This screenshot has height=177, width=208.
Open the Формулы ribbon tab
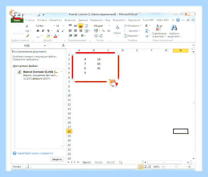coord(70,20)
